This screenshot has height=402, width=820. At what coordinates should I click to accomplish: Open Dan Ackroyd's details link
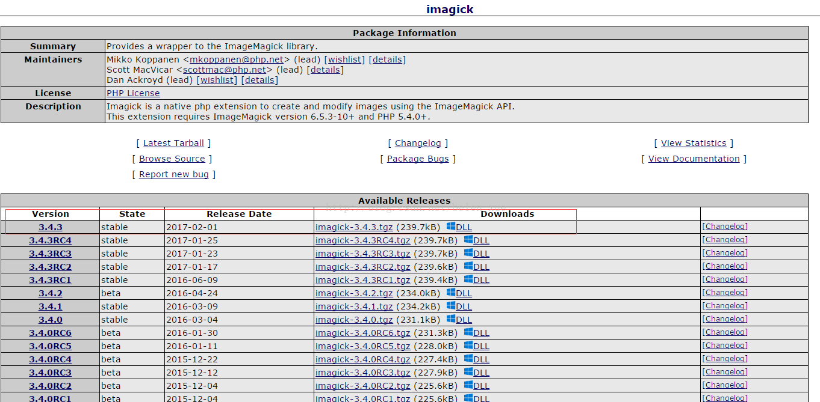259,80
